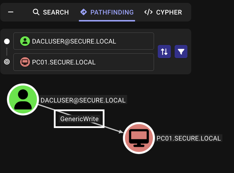Click red computer icon in destination field

point(25,62)
